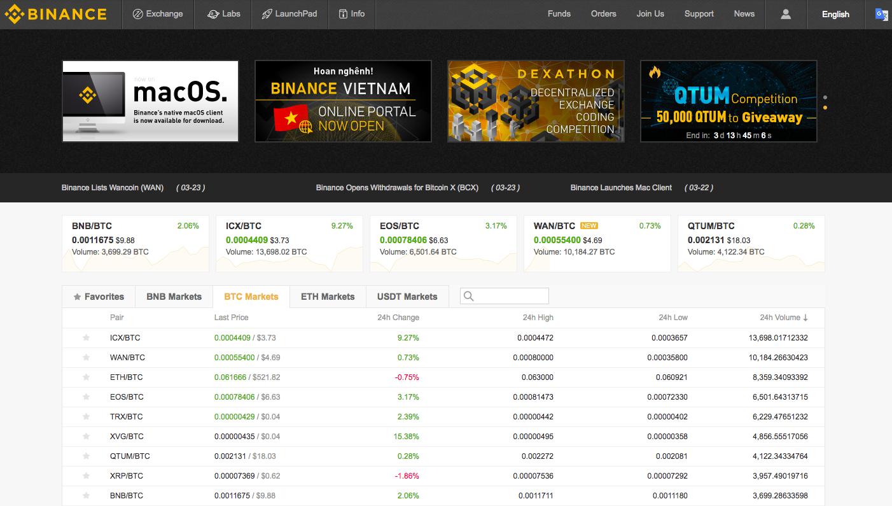Favorite the WAN/BTC pair star
Screen dimensions: 892x506
[x=86, y=358]
